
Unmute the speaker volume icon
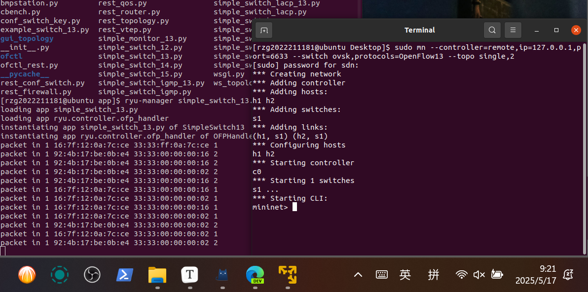(x=478, y=275)
